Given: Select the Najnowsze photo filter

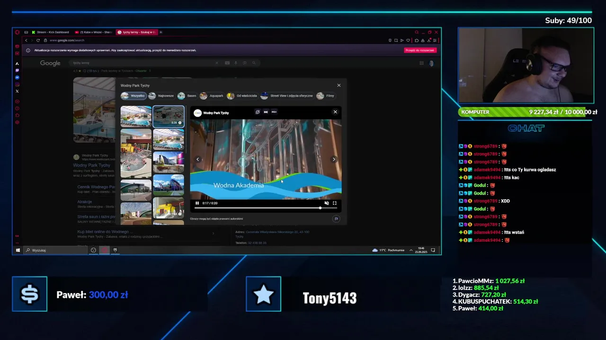Looking at the screenshot, I should (x=161, y=96).
